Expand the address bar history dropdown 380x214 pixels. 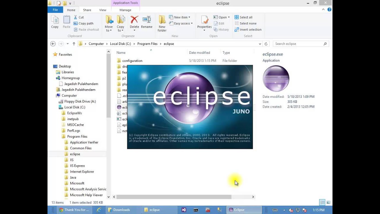pos(260,44)
